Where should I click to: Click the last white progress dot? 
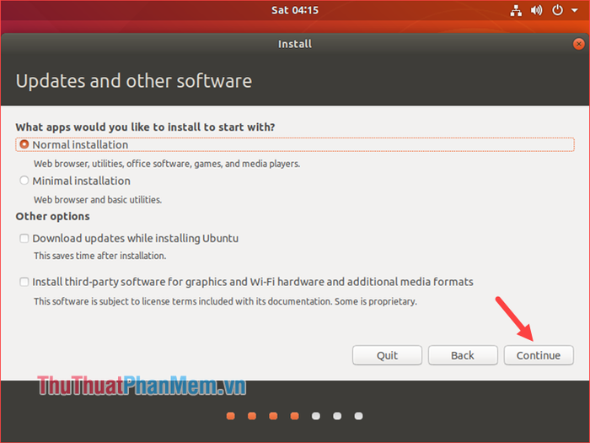point(358,416)
